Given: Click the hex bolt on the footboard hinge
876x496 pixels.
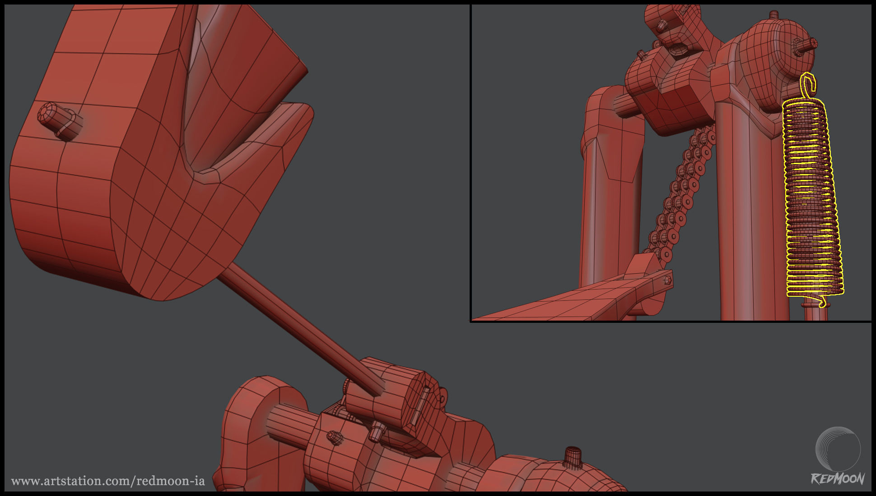Looking at the screenshot, I should [x=667, y=280].
